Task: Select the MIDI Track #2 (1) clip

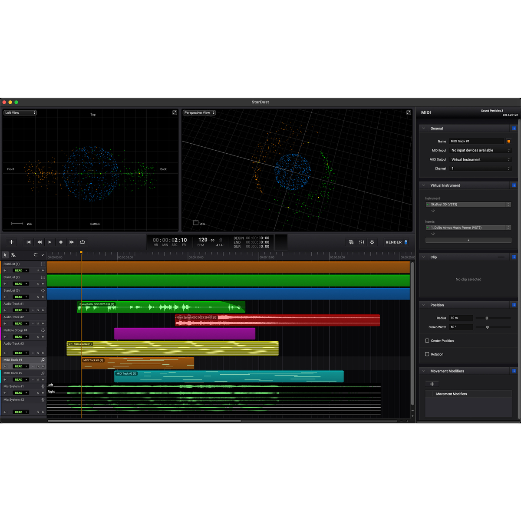Action: point(229,376)
